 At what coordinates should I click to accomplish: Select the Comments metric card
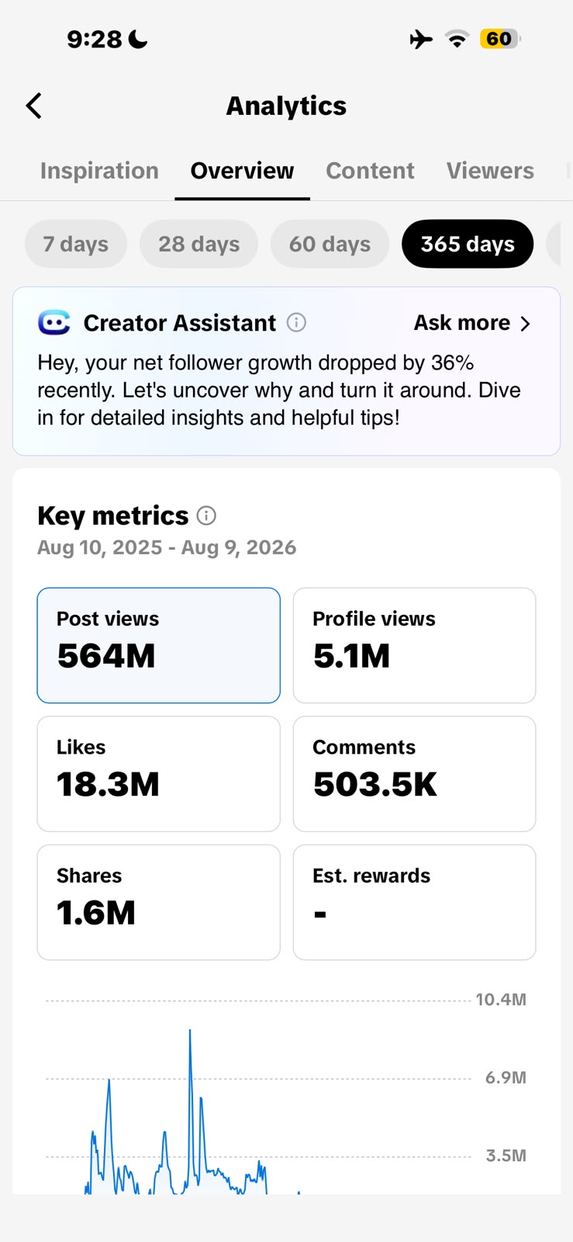[x=414, y=774]
